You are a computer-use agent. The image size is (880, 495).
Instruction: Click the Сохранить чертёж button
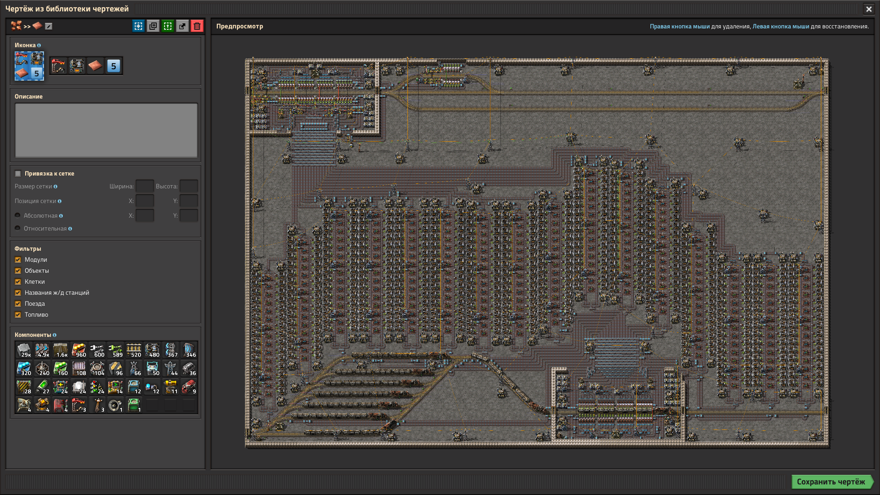click(x=832, y=482)
